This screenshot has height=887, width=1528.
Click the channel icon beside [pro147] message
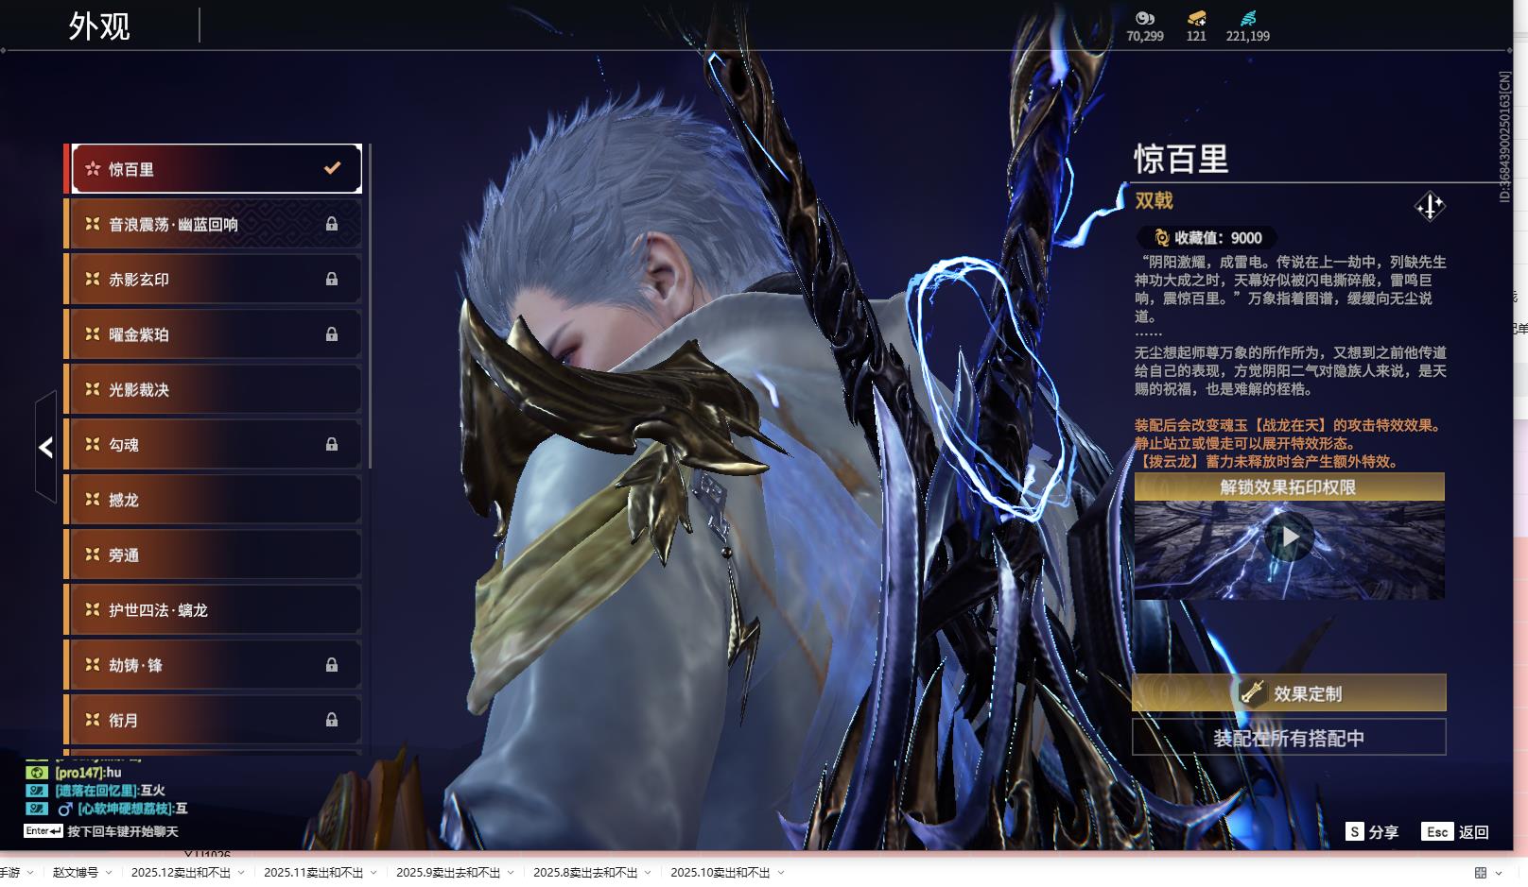[x=37, y=773]
